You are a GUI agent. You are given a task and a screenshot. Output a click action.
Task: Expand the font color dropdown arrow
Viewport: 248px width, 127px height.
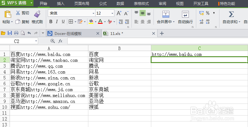tap(105, 22)
